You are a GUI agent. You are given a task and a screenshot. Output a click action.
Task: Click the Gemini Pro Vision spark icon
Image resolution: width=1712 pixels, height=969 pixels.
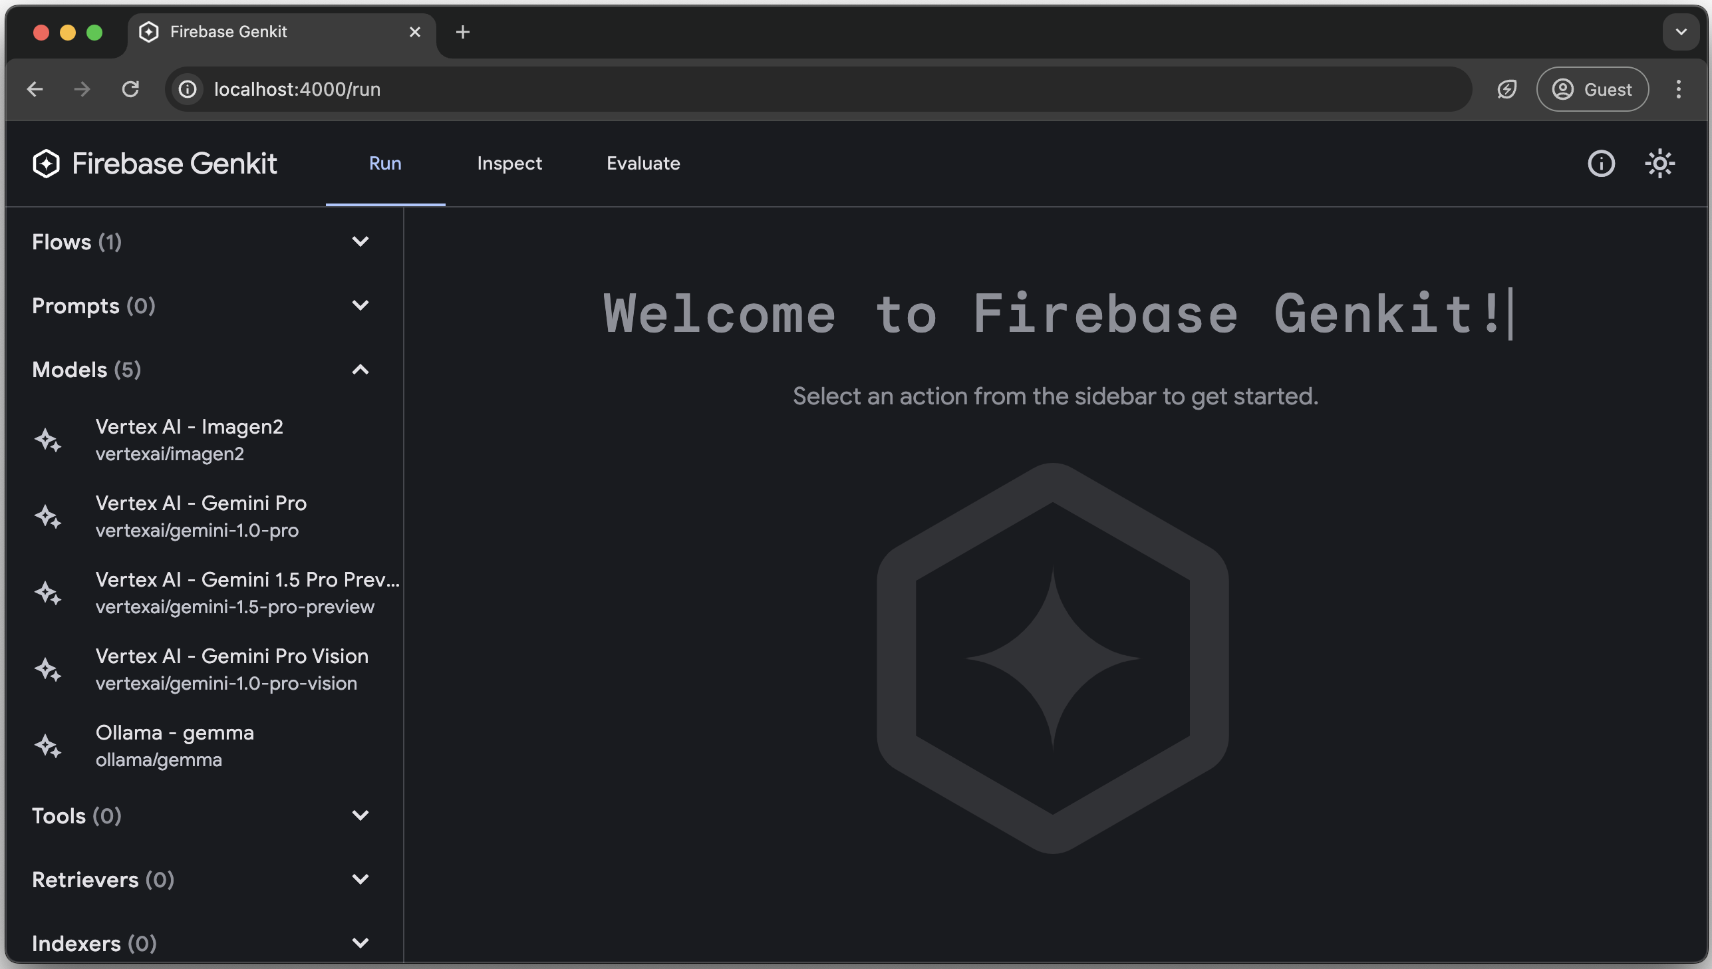[48, 668]
